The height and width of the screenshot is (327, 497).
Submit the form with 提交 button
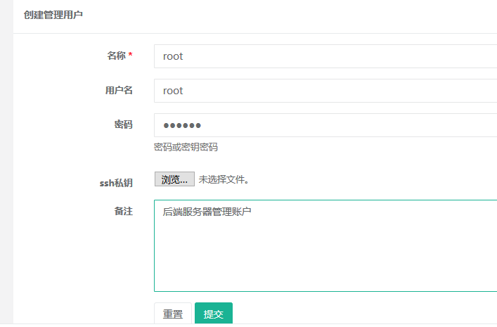point(213,314)
